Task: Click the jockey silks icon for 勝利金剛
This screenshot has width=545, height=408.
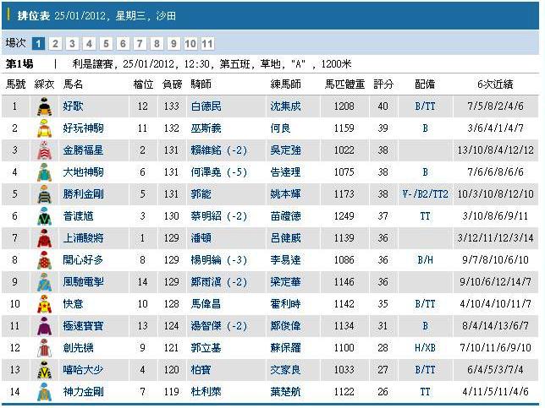Action: click(44, 194)
